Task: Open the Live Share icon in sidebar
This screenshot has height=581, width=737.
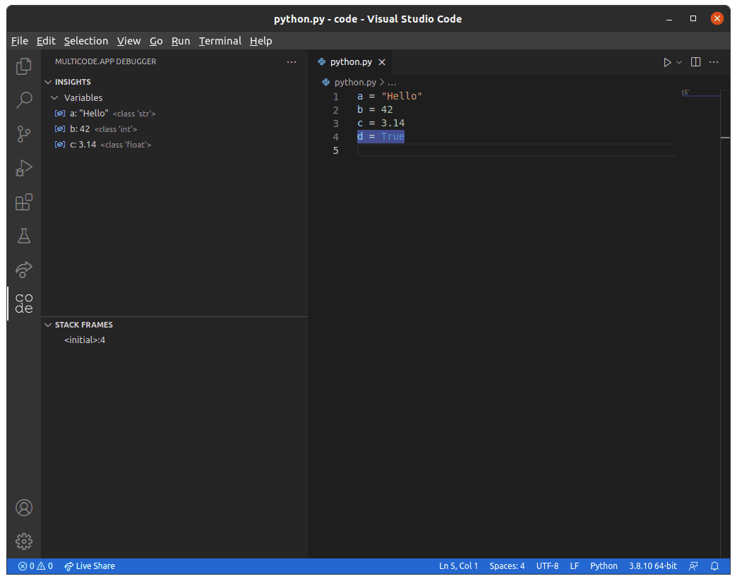Action: pos(23,270)
